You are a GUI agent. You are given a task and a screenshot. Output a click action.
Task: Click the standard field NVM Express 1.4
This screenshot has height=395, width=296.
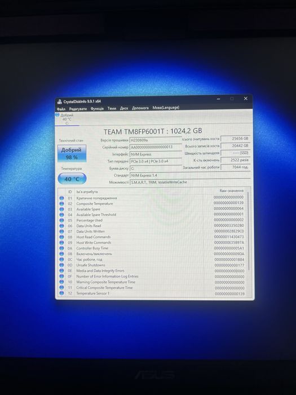(190, 175)
